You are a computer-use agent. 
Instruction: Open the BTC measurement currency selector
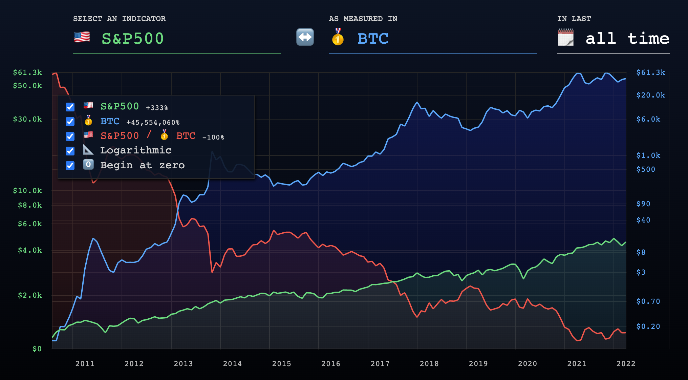(x=373, y=39)
